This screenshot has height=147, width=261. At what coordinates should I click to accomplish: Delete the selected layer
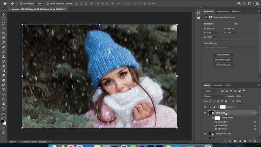[254, 141]
